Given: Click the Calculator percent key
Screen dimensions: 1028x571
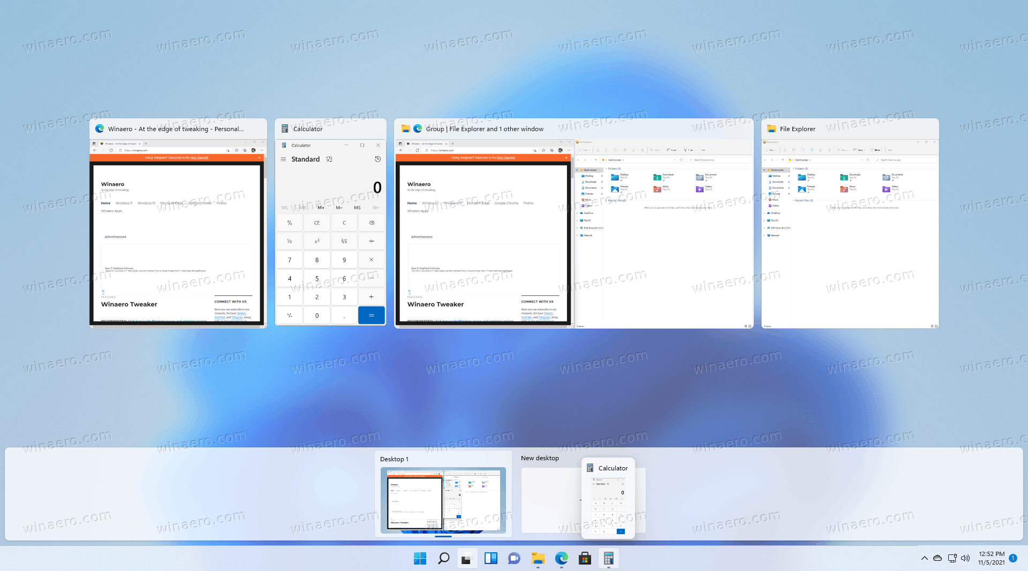Looking at the screenshot, I should pyautogui.click(x=290, y=223).
